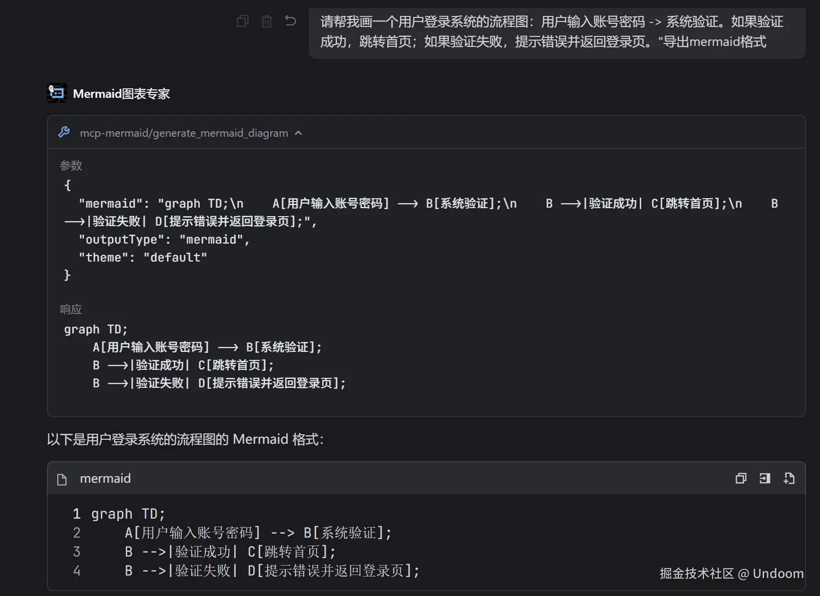
Task: Delete the user message with trash icon
Action: [267, 21]
